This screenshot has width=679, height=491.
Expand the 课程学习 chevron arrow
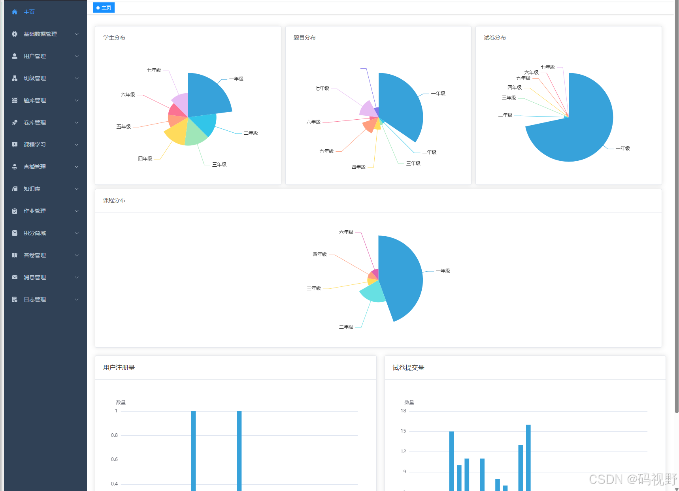tap(77, 145)
